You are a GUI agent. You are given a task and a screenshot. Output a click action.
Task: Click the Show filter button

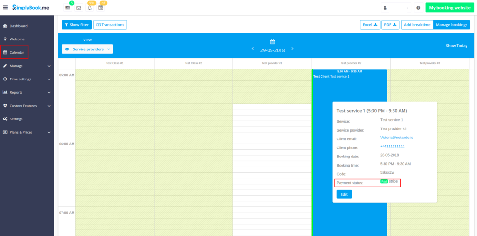76,25
